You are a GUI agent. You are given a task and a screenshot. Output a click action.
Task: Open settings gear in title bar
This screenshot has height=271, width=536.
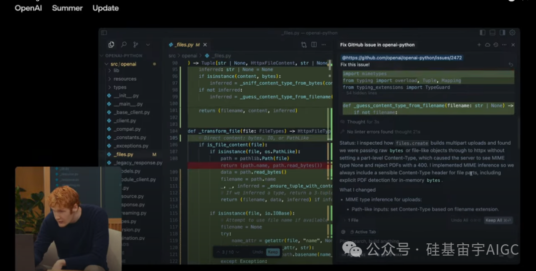(x=512, y=33)
